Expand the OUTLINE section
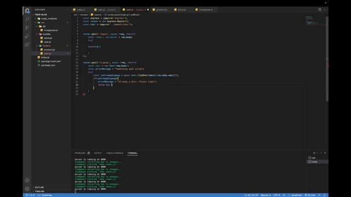 coord(39,187)
